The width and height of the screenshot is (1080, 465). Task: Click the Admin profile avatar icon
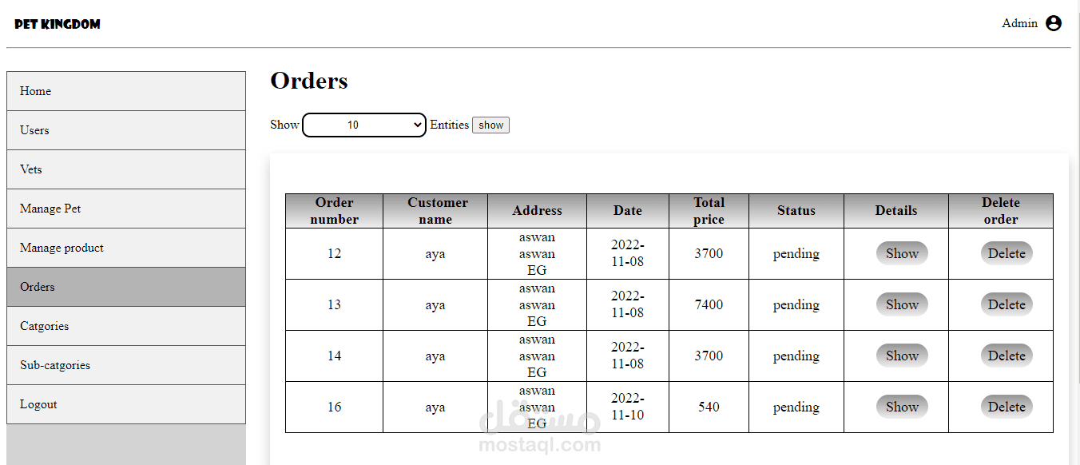point(1054,23)
